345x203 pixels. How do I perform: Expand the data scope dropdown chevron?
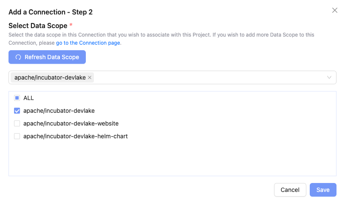point(329,77)
